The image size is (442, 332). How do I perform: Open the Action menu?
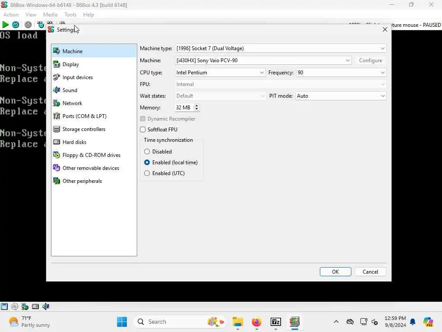[x=11, y=15]
